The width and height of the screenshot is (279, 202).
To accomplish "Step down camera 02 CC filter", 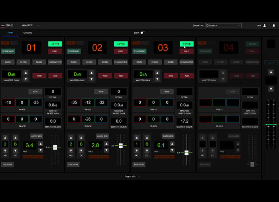I will pyautogui.click(x=81, y=151).
